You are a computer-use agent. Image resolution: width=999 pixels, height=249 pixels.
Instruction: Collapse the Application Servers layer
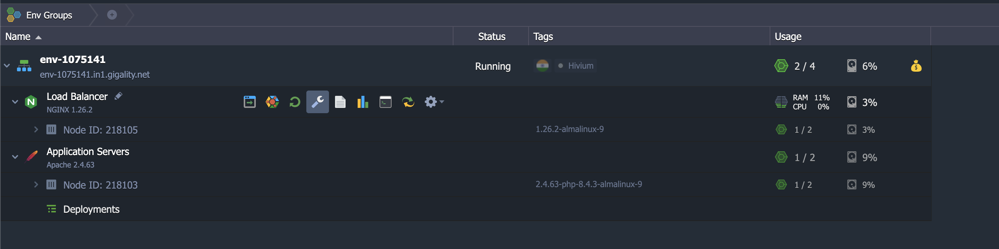(x=15, y=157)
